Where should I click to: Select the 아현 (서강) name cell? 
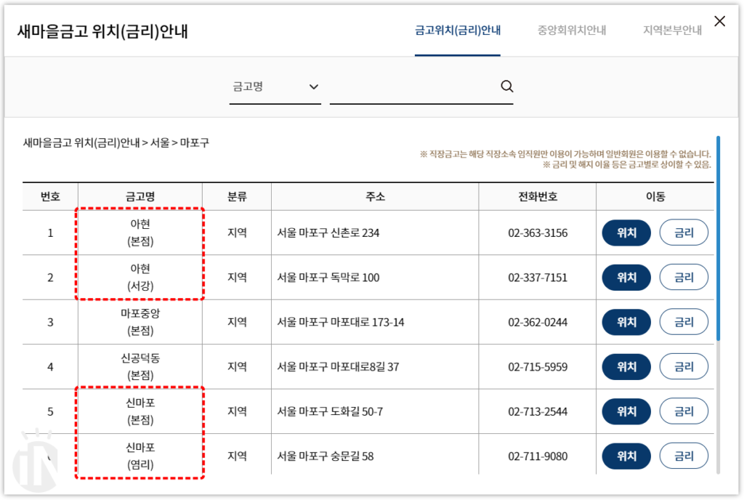140,278
